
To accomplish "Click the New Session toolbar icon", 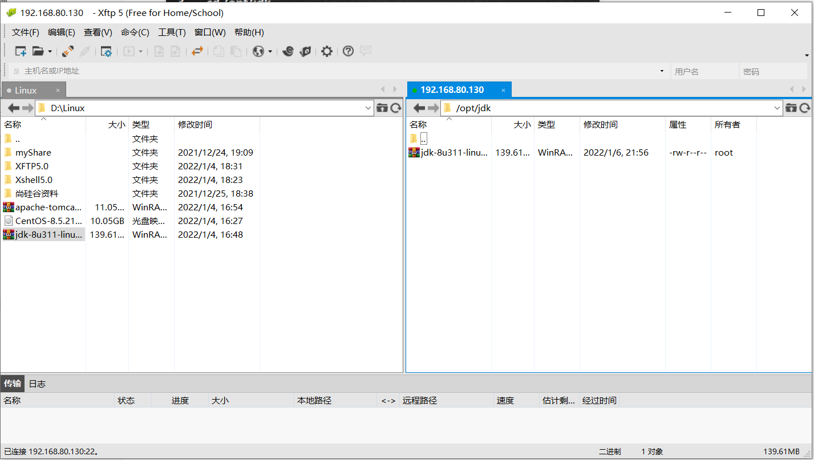I will (x=21, y=51).
